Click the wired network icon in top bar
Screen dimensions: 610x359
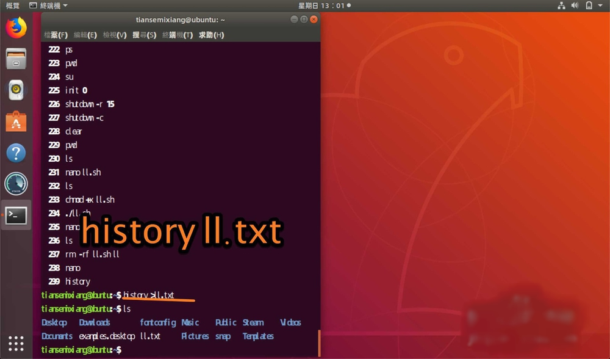561,5
